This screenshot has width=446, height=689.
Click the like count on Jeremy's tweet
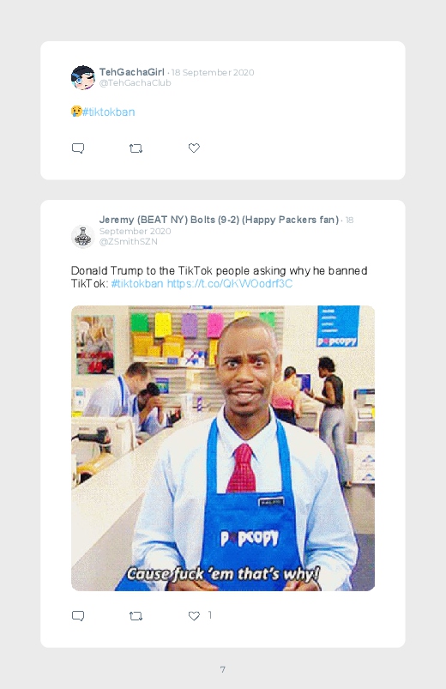[210, 615]
